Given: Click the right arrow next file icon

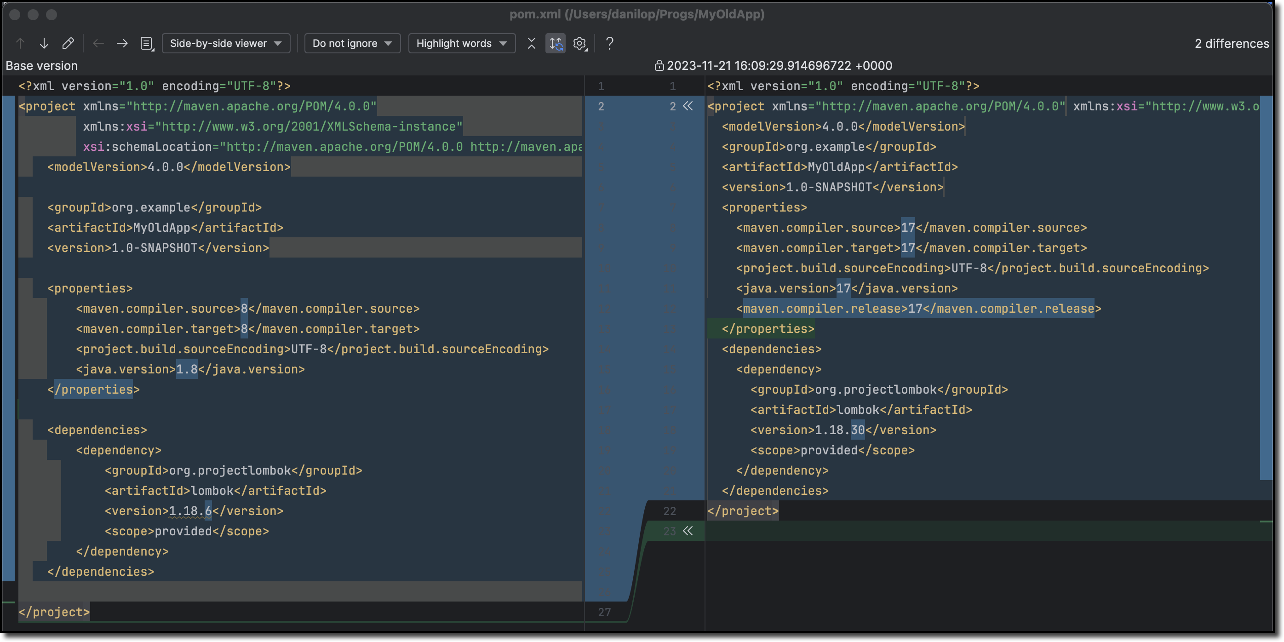Looking at the screenshot, I should click(122, 43).
